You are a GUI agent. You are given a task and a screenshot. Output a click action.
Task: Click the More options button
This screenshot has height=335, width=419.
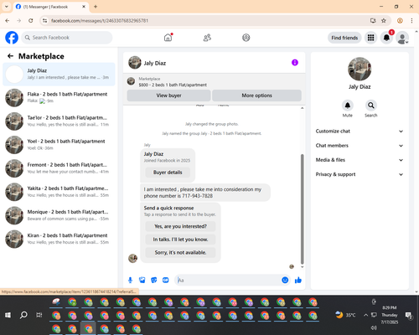point(256,95)
